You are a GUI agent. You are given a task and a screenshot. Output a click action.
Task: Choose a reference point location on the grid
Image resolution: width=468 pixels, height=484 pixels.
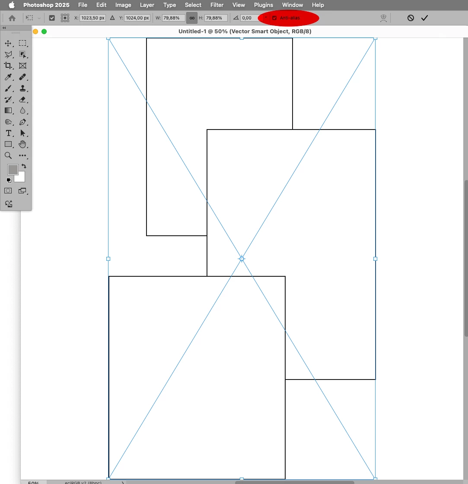point(65,18)
